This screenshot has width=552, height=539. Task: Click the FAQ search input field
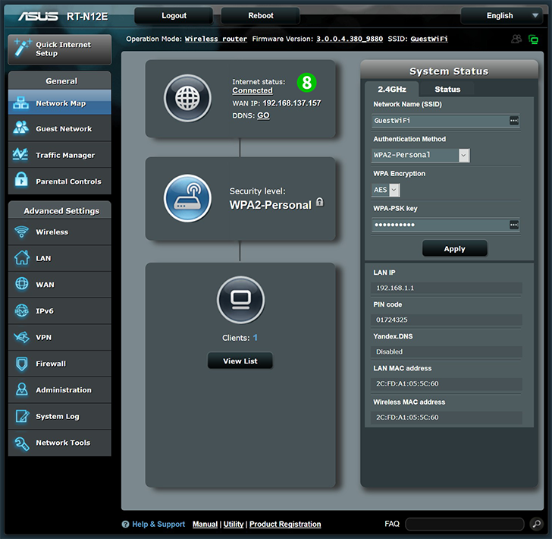coord(465,524)
